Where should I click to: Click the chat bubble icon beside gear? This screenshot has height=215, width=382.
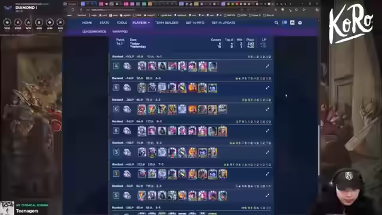(292, 23)
